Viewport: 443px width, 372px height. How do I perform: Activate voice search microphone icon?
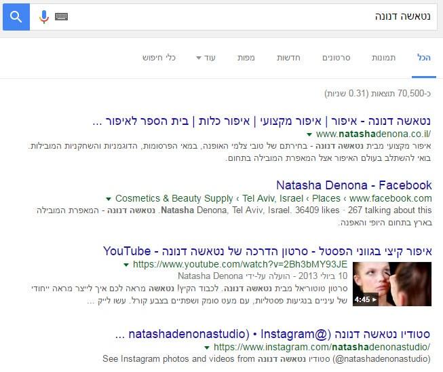pos(44,17)
